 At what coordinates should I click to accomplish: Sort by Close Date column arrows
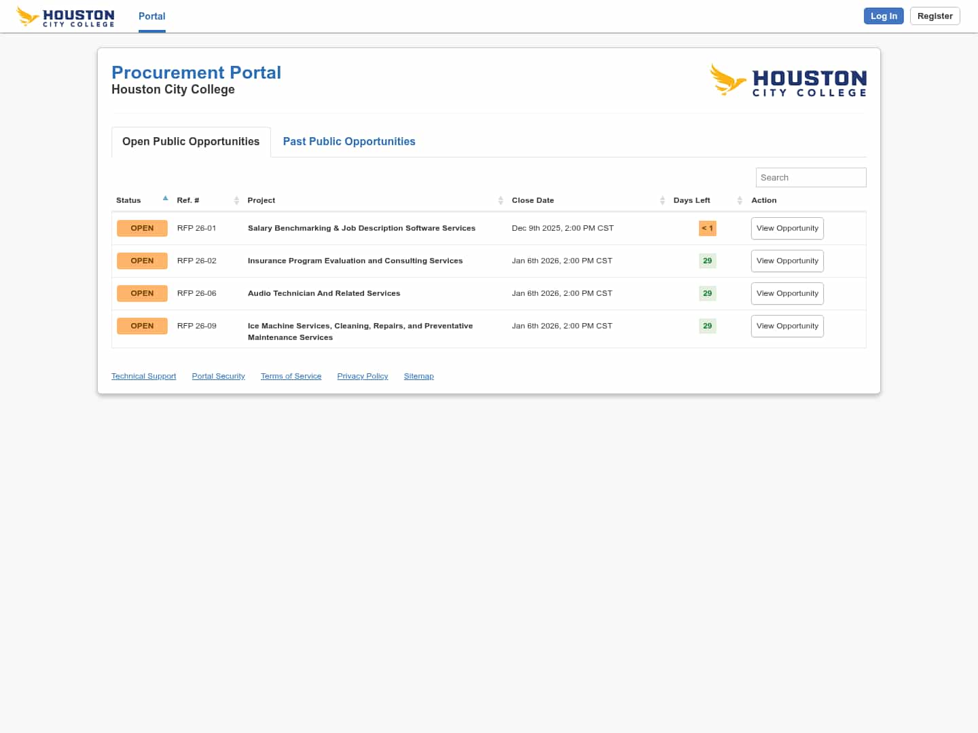[662, 200]
